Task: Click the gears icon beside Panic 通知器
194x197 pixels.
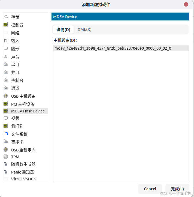Action: [6, 172]
